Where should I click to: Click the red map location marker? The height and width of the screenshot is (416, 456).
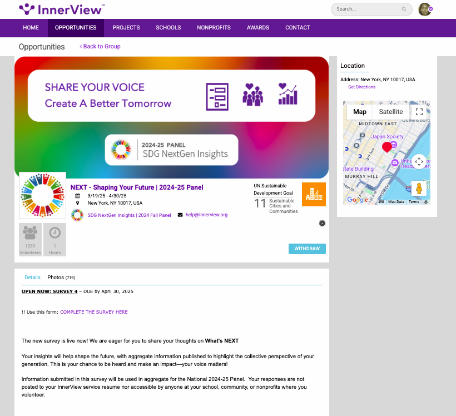tap(387, 147)
